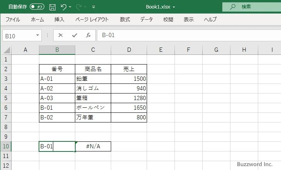
Task: Click cell with value 1280
Action: [x=129, y=98]
